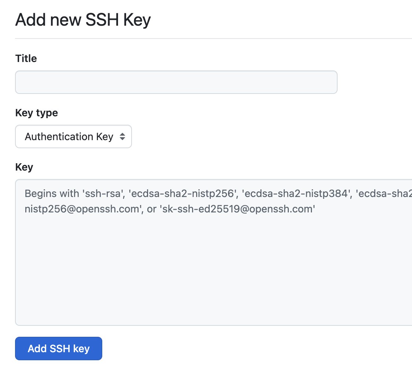Click the 'Key' field label above textarea
Viewport: 412px width, 372px height.
pos(24,167)
